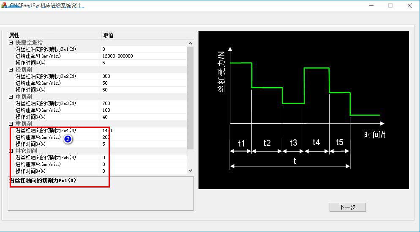The width and height of the screenshot is (420, 232).
Task: Click the 进给速率V3(mm/min) row label
Action: click(x=38, y=110)
